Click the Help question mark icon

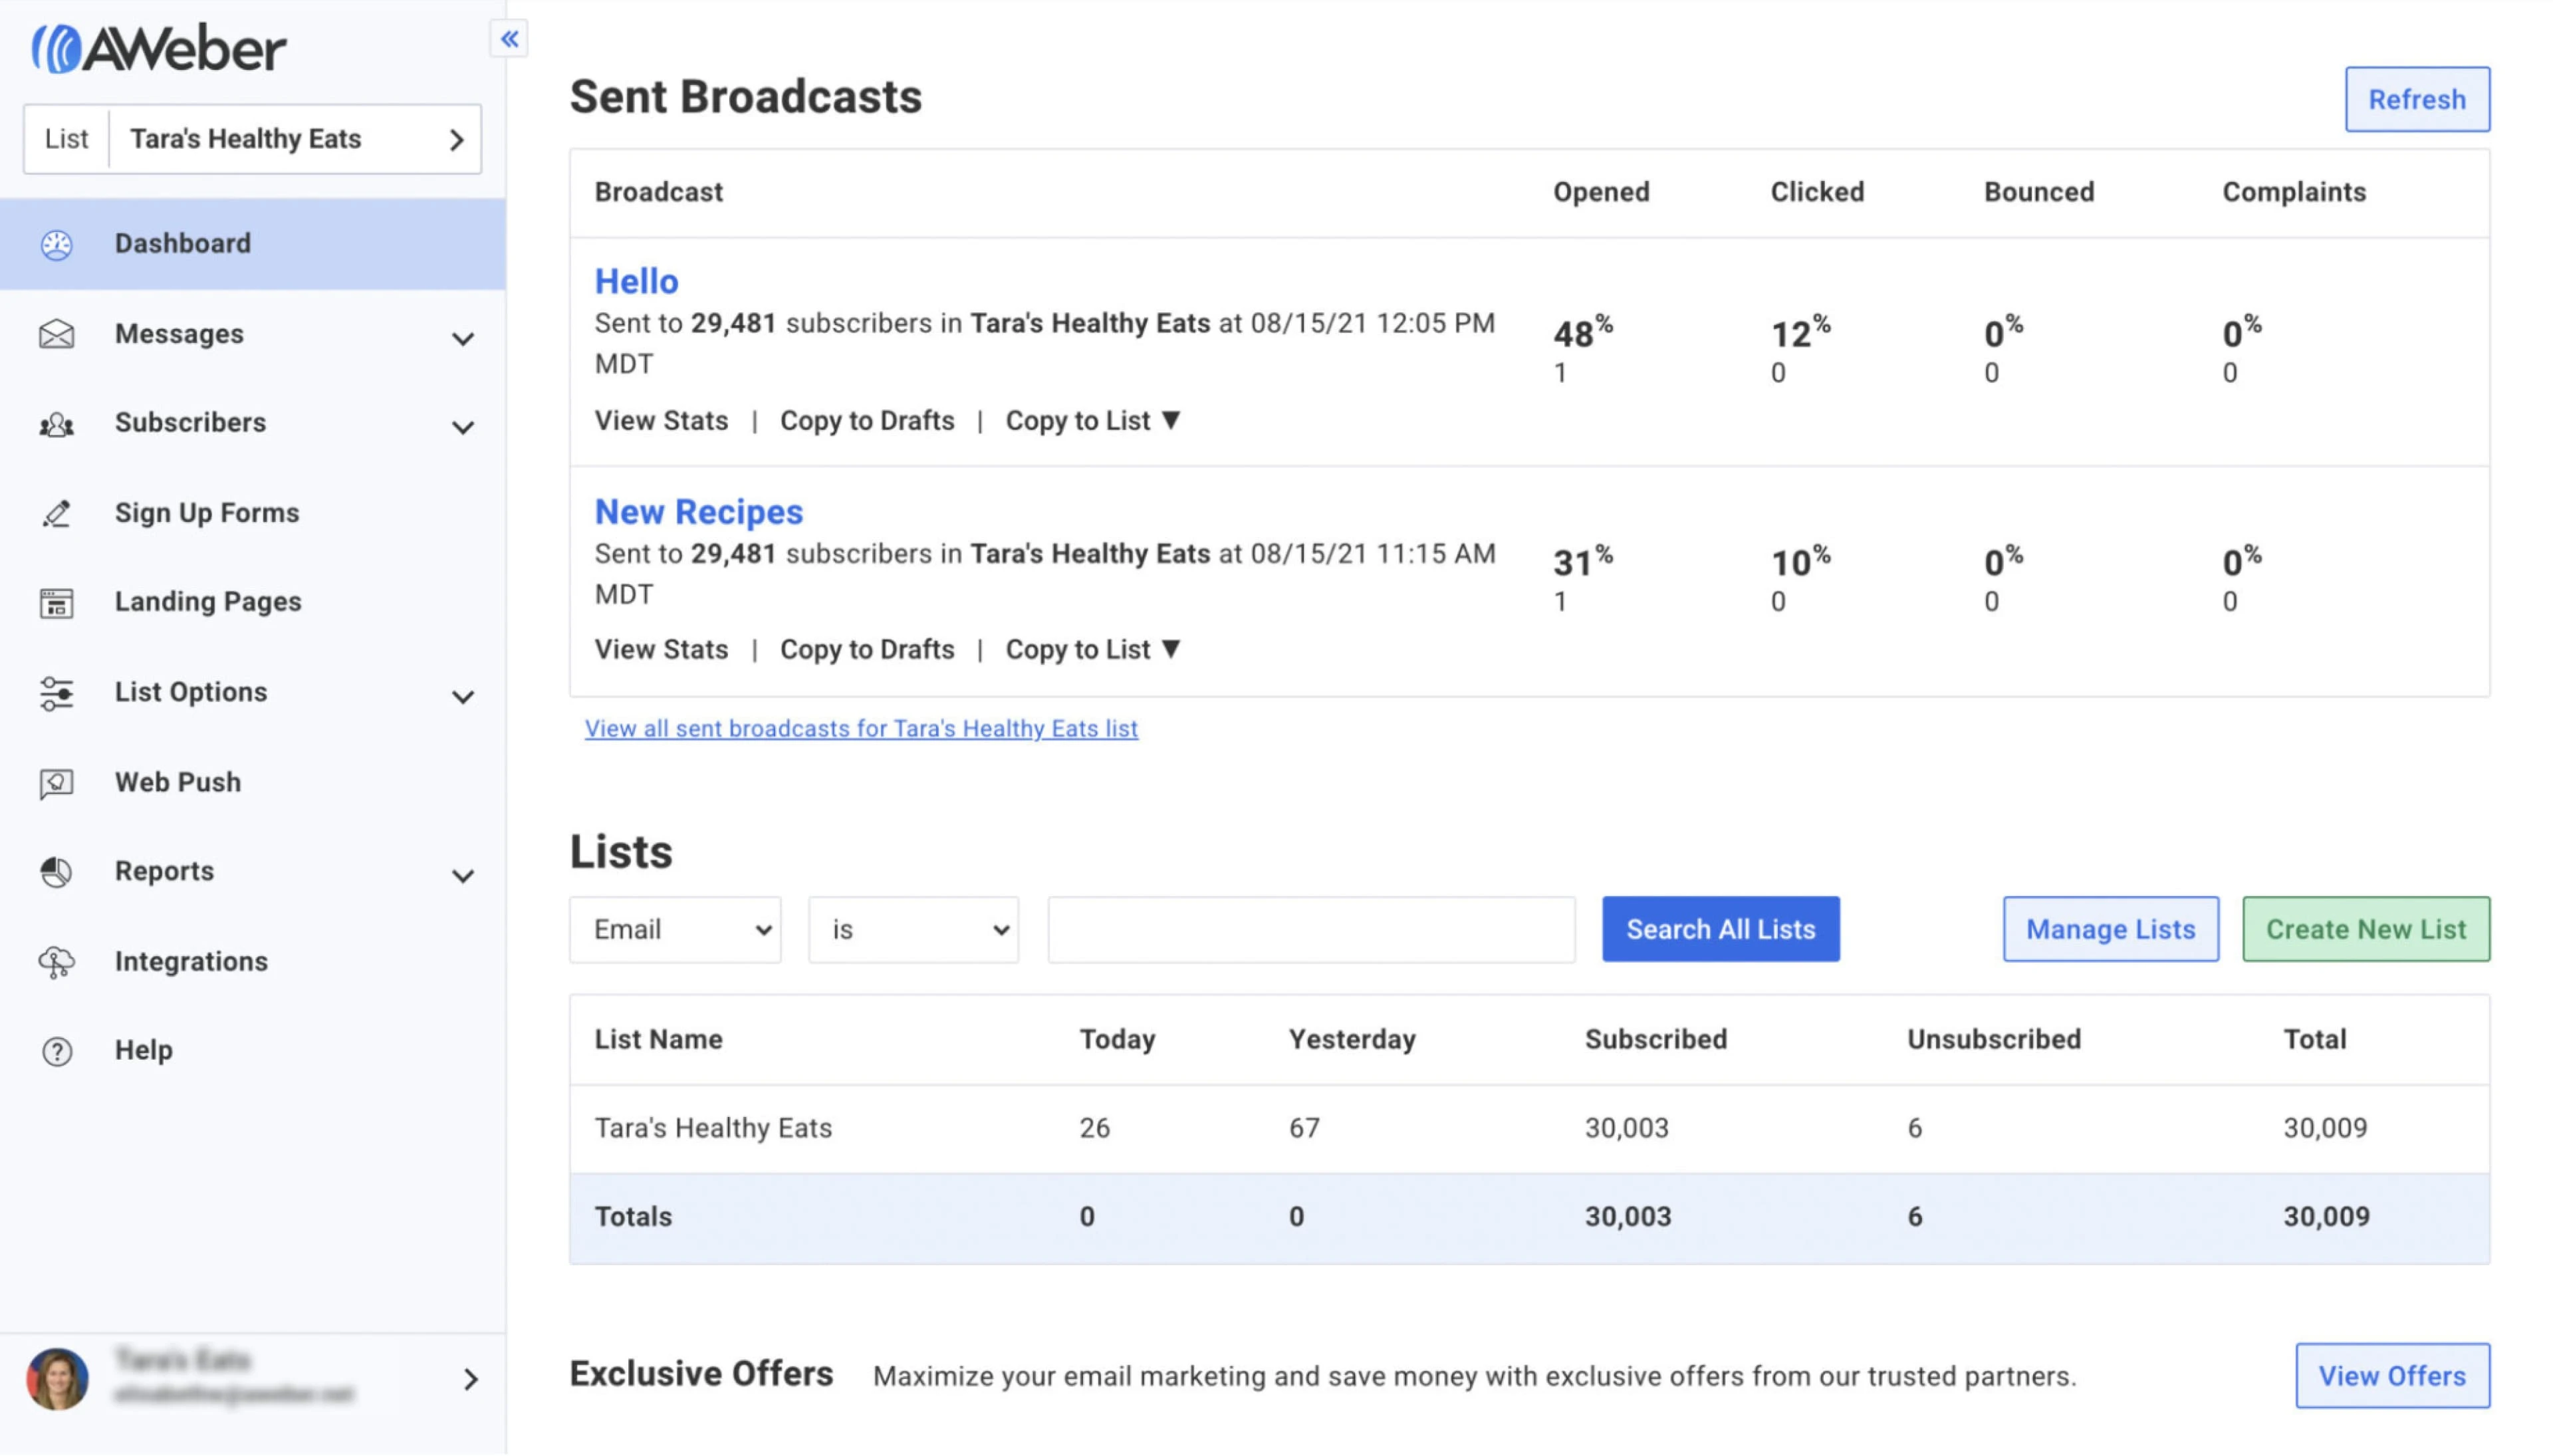click(x=56, y=1051)
